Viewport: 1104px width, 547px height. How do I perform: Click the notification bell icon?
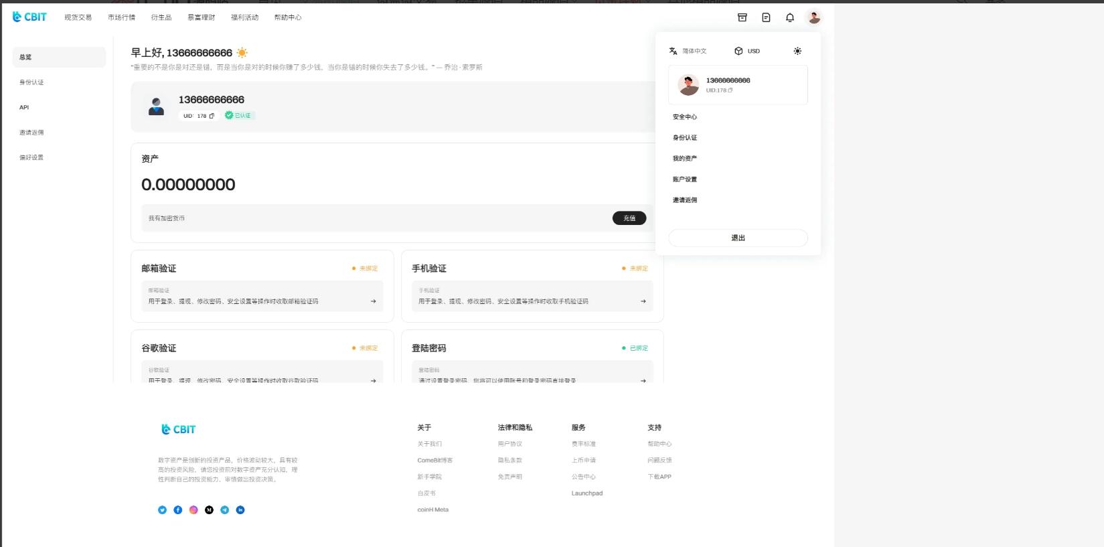[x=790, y=18]
